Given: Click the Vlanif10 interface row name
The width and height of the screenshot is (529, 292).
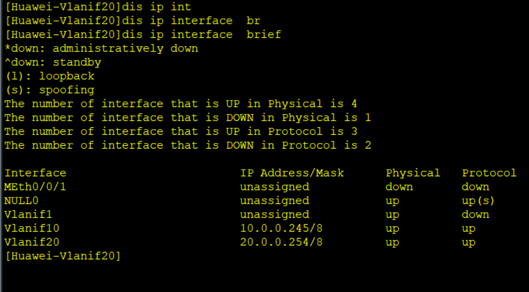Looking at the screenshot, I should point(32,228).
